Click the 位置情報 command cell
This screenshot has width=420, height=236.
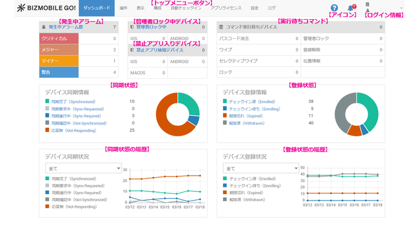(343, 61)
